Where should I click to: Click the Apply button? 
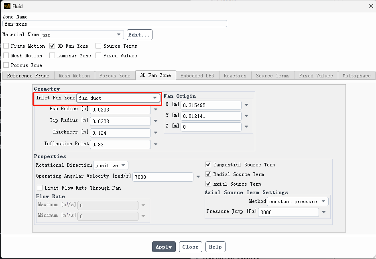[x=164, y=247]
